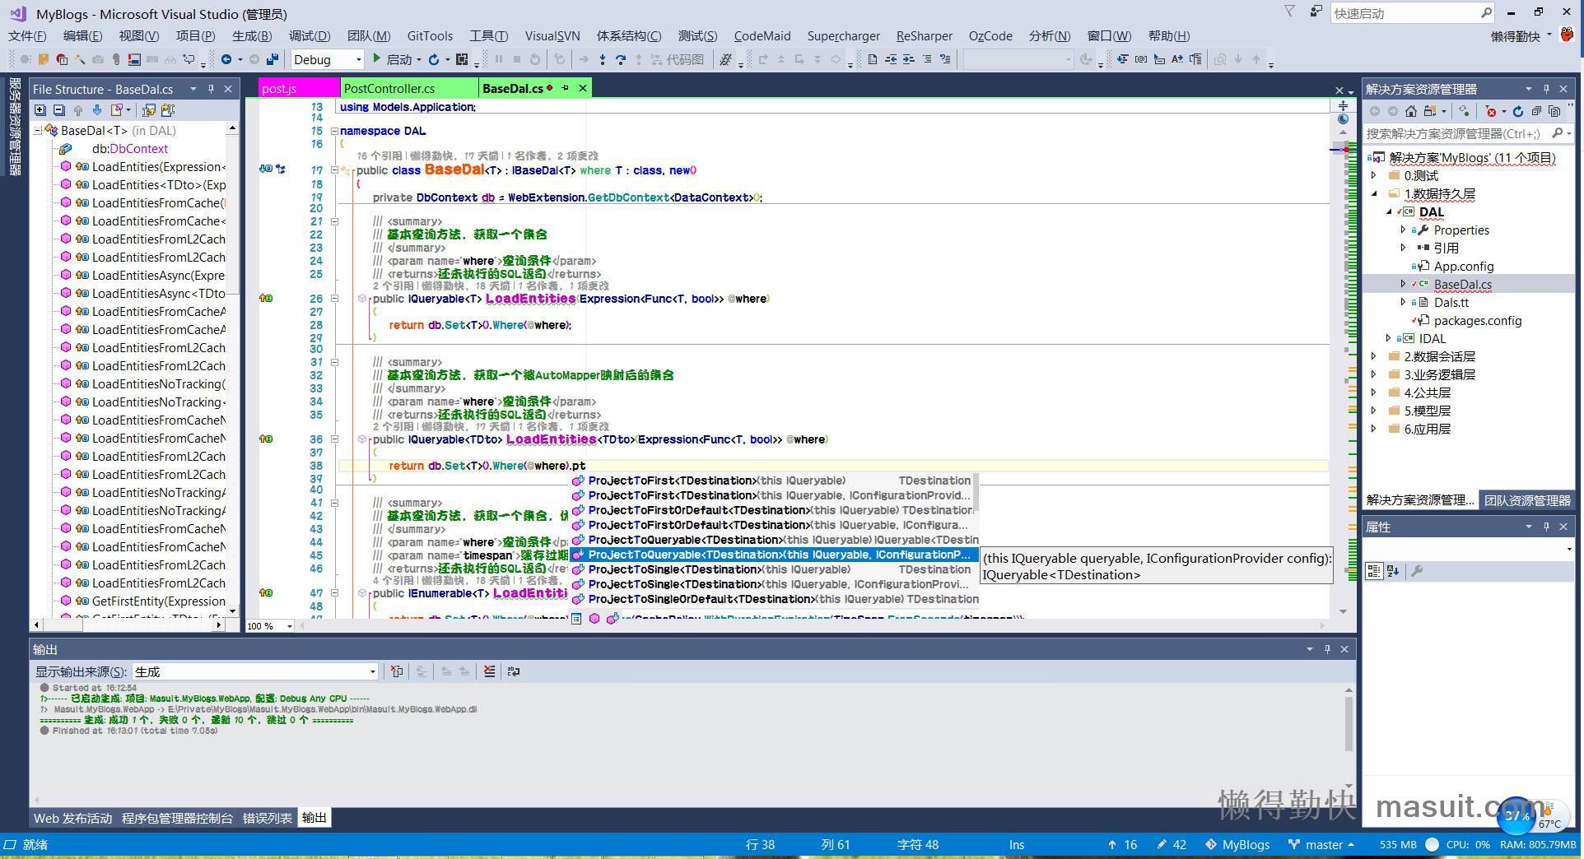Click the Home icon in Solution Explorer
Screen dimensions: 1584x859
pos(1409,112)
